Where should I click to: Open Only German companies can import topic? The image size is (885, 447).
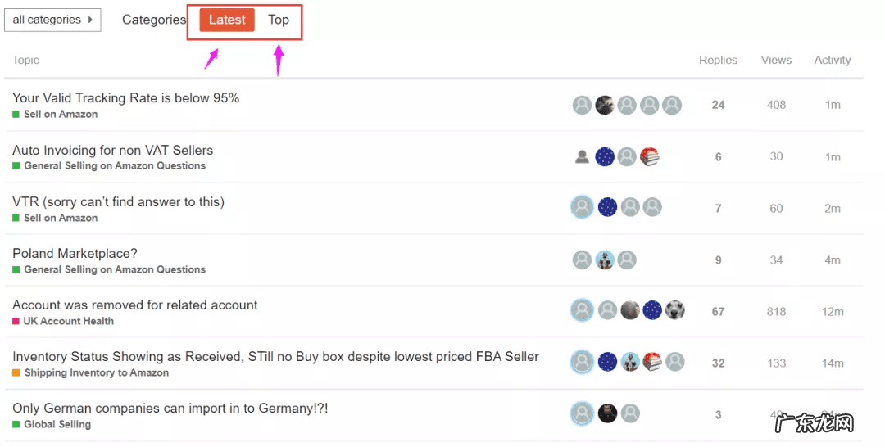pos(170,409)
